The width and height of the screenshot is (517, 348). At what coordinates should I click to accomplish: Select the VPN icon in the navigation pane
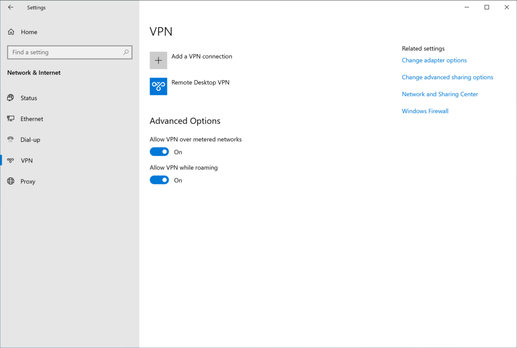pos(11,160)
